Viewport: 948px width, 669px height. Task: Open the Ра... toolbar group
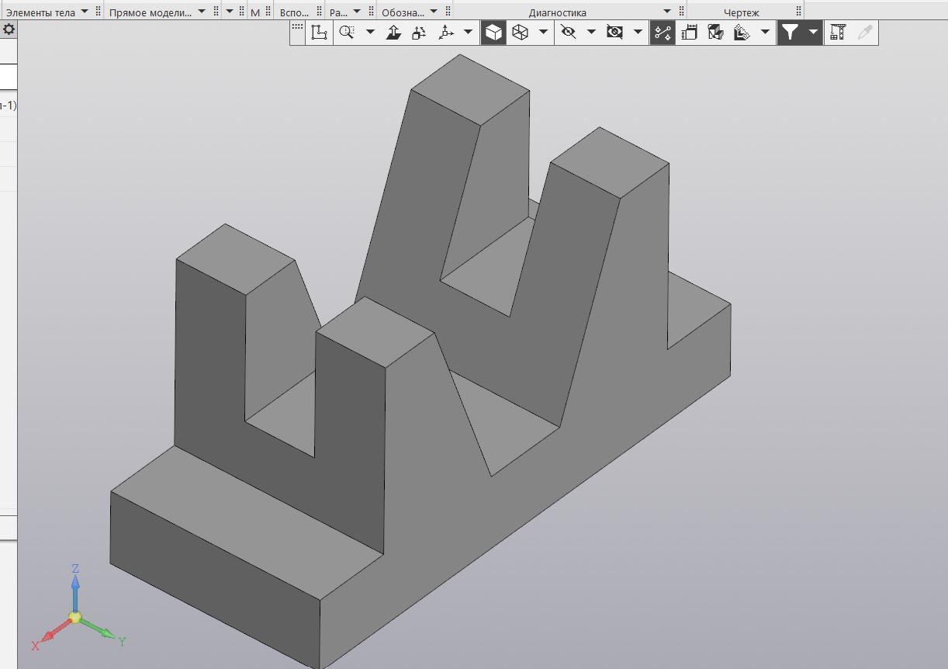click(x=338, y=12)
